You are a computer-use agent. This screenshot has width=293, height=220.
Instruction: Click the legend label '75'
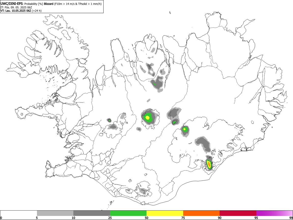coord(183,218)
